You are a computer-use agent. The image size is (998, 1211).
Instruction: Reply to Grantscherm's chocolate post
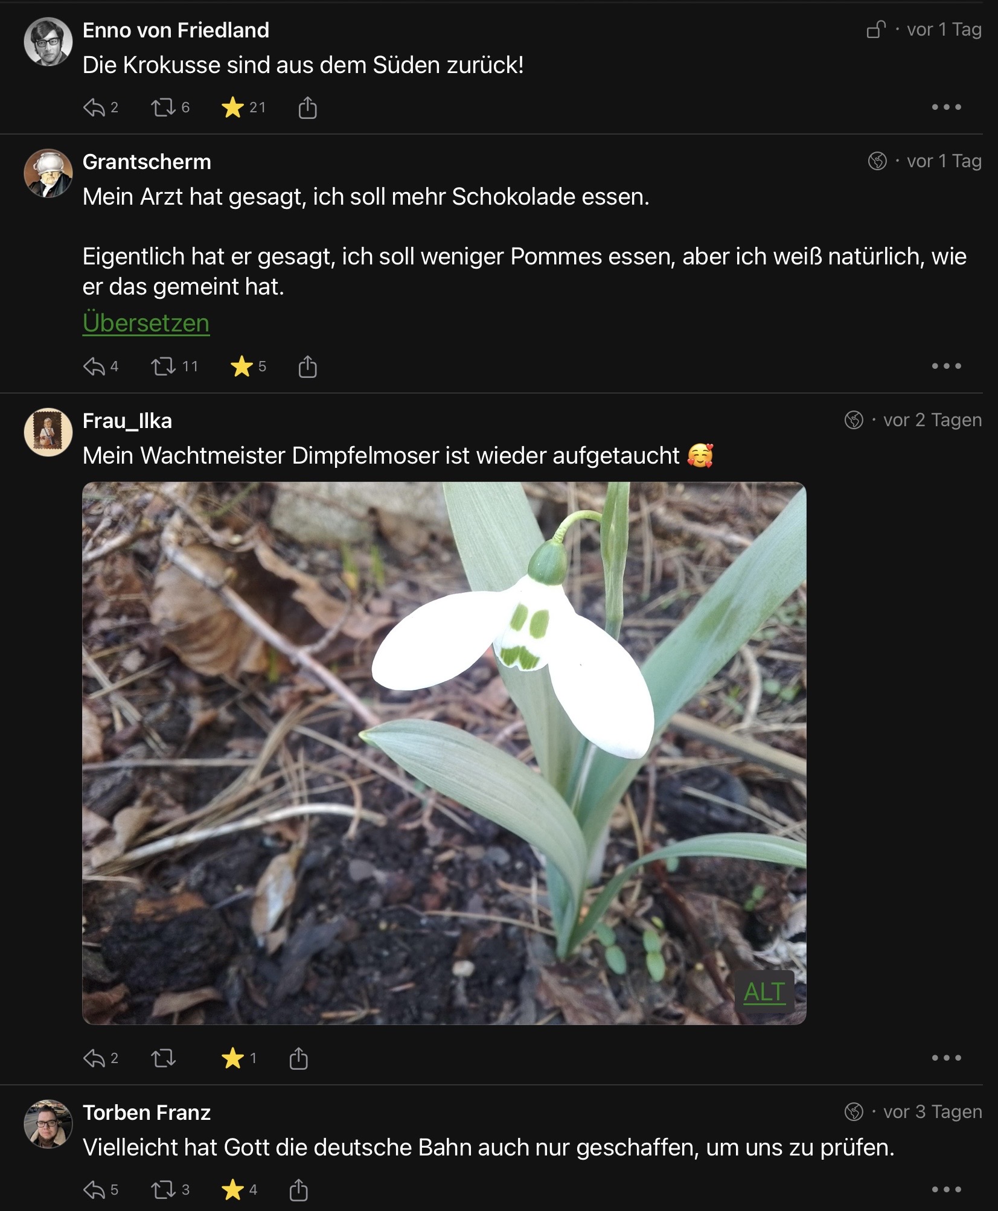click(x=95, y=366)
